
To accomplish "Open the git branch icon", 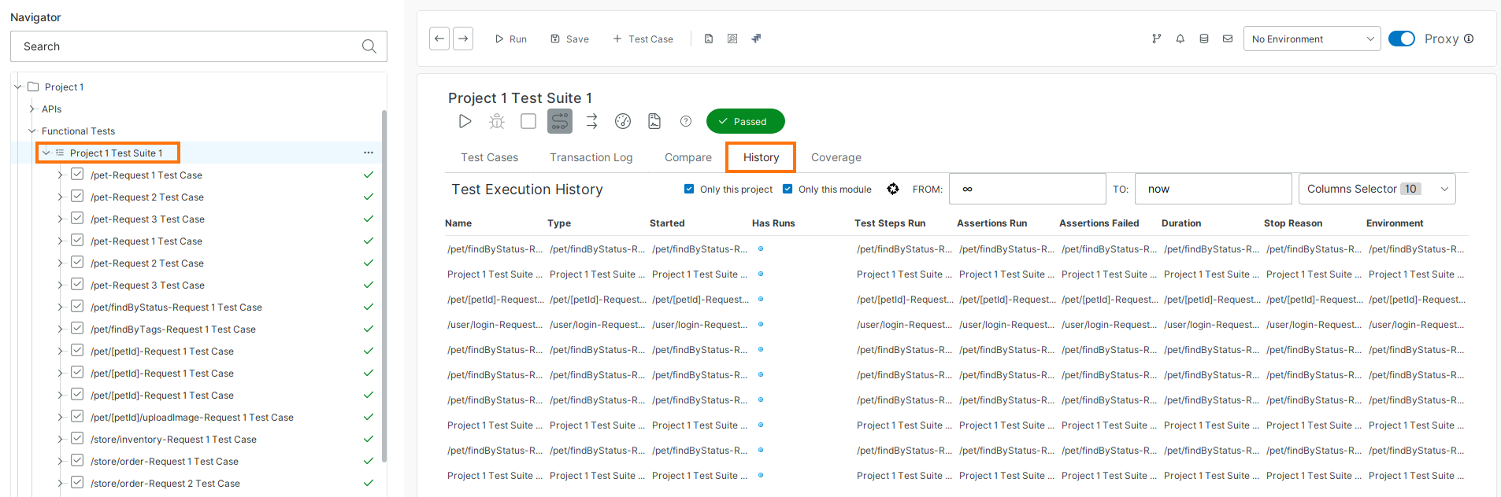I will click(x=1157, y=39).
